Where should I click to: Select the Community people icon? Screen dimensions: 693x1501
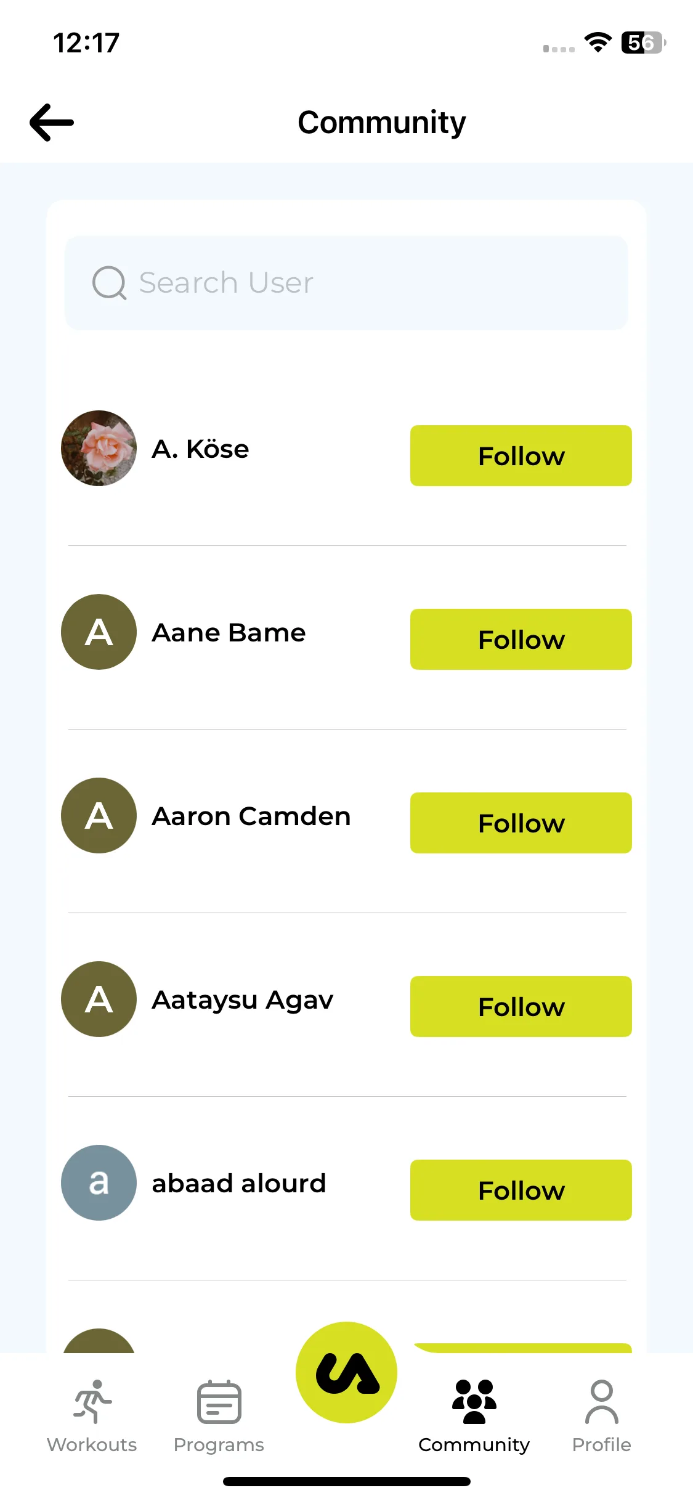[474, 1401]
